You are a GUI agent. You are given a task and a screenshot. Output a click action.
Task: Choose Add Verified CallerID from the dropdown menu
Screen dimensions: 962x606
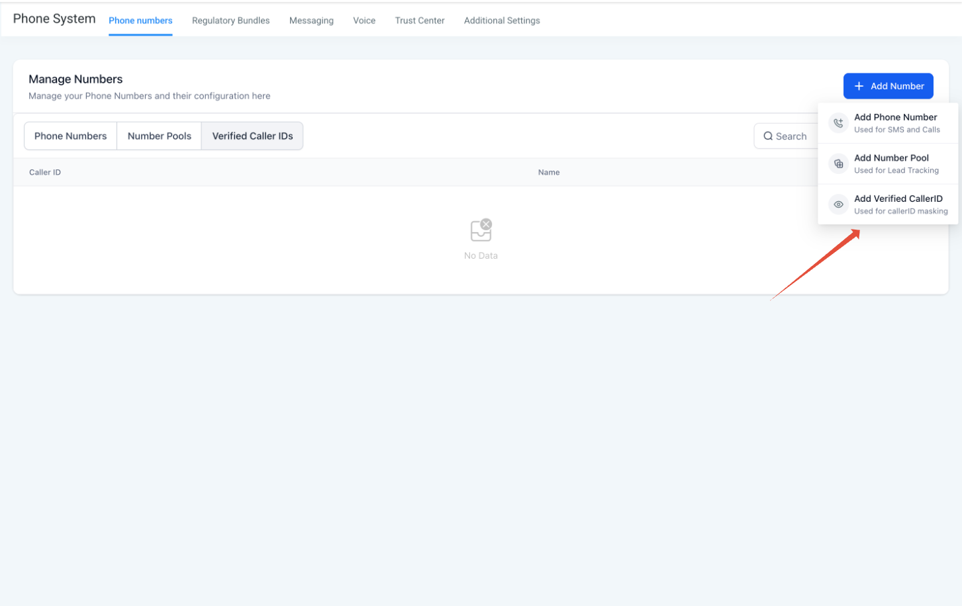pos(889,204)
